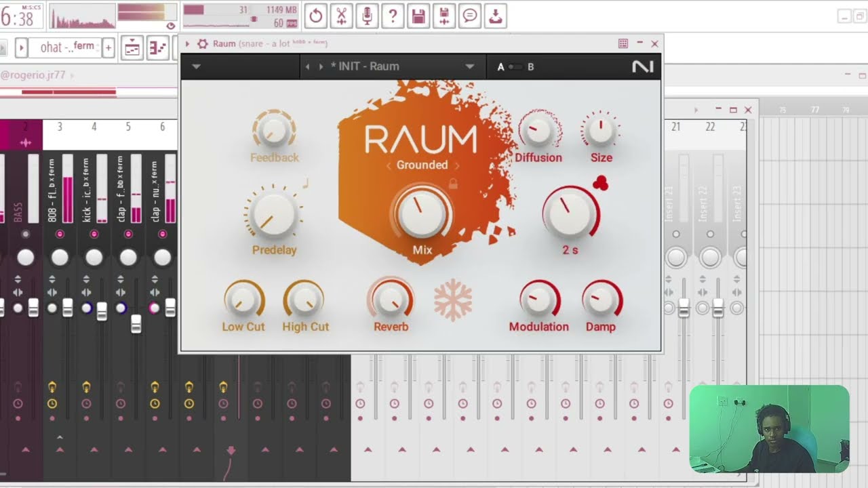Toggle mute LED on Insert 22
This screenshot has width=868, height=488.
(x=710, y=234)
